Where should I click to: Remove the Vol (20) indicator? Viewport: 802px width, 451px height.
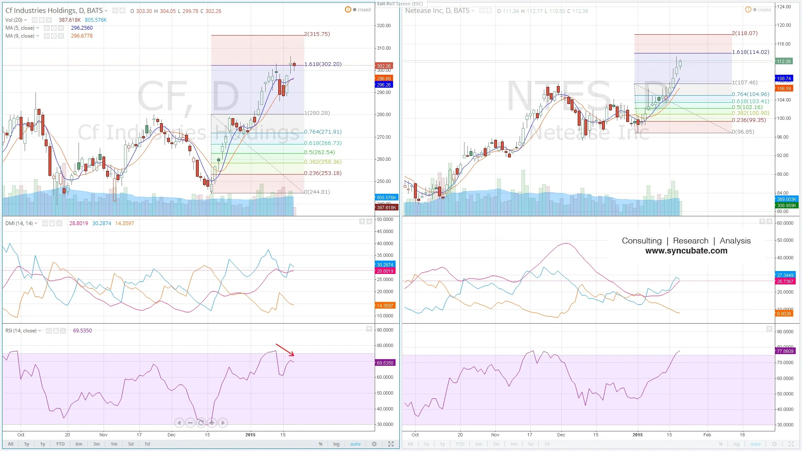pyautogui.click(x=49, y=20)
